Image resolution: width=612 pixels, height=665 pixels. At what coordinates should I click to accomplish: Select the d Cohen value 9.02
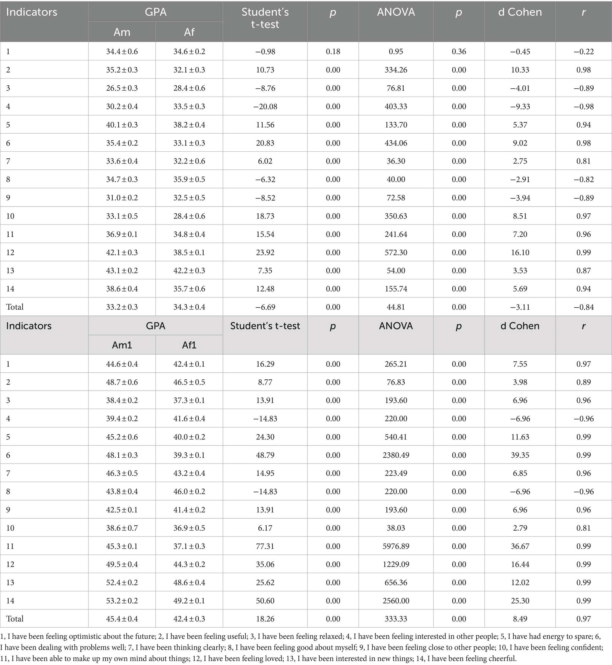[520, 143]
